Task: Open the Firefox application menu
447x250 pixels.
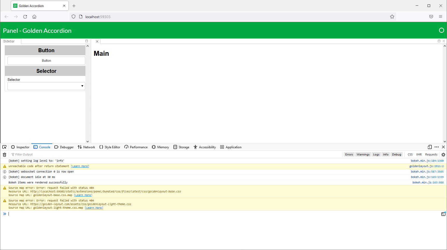Action: click(x=441, y=17)
